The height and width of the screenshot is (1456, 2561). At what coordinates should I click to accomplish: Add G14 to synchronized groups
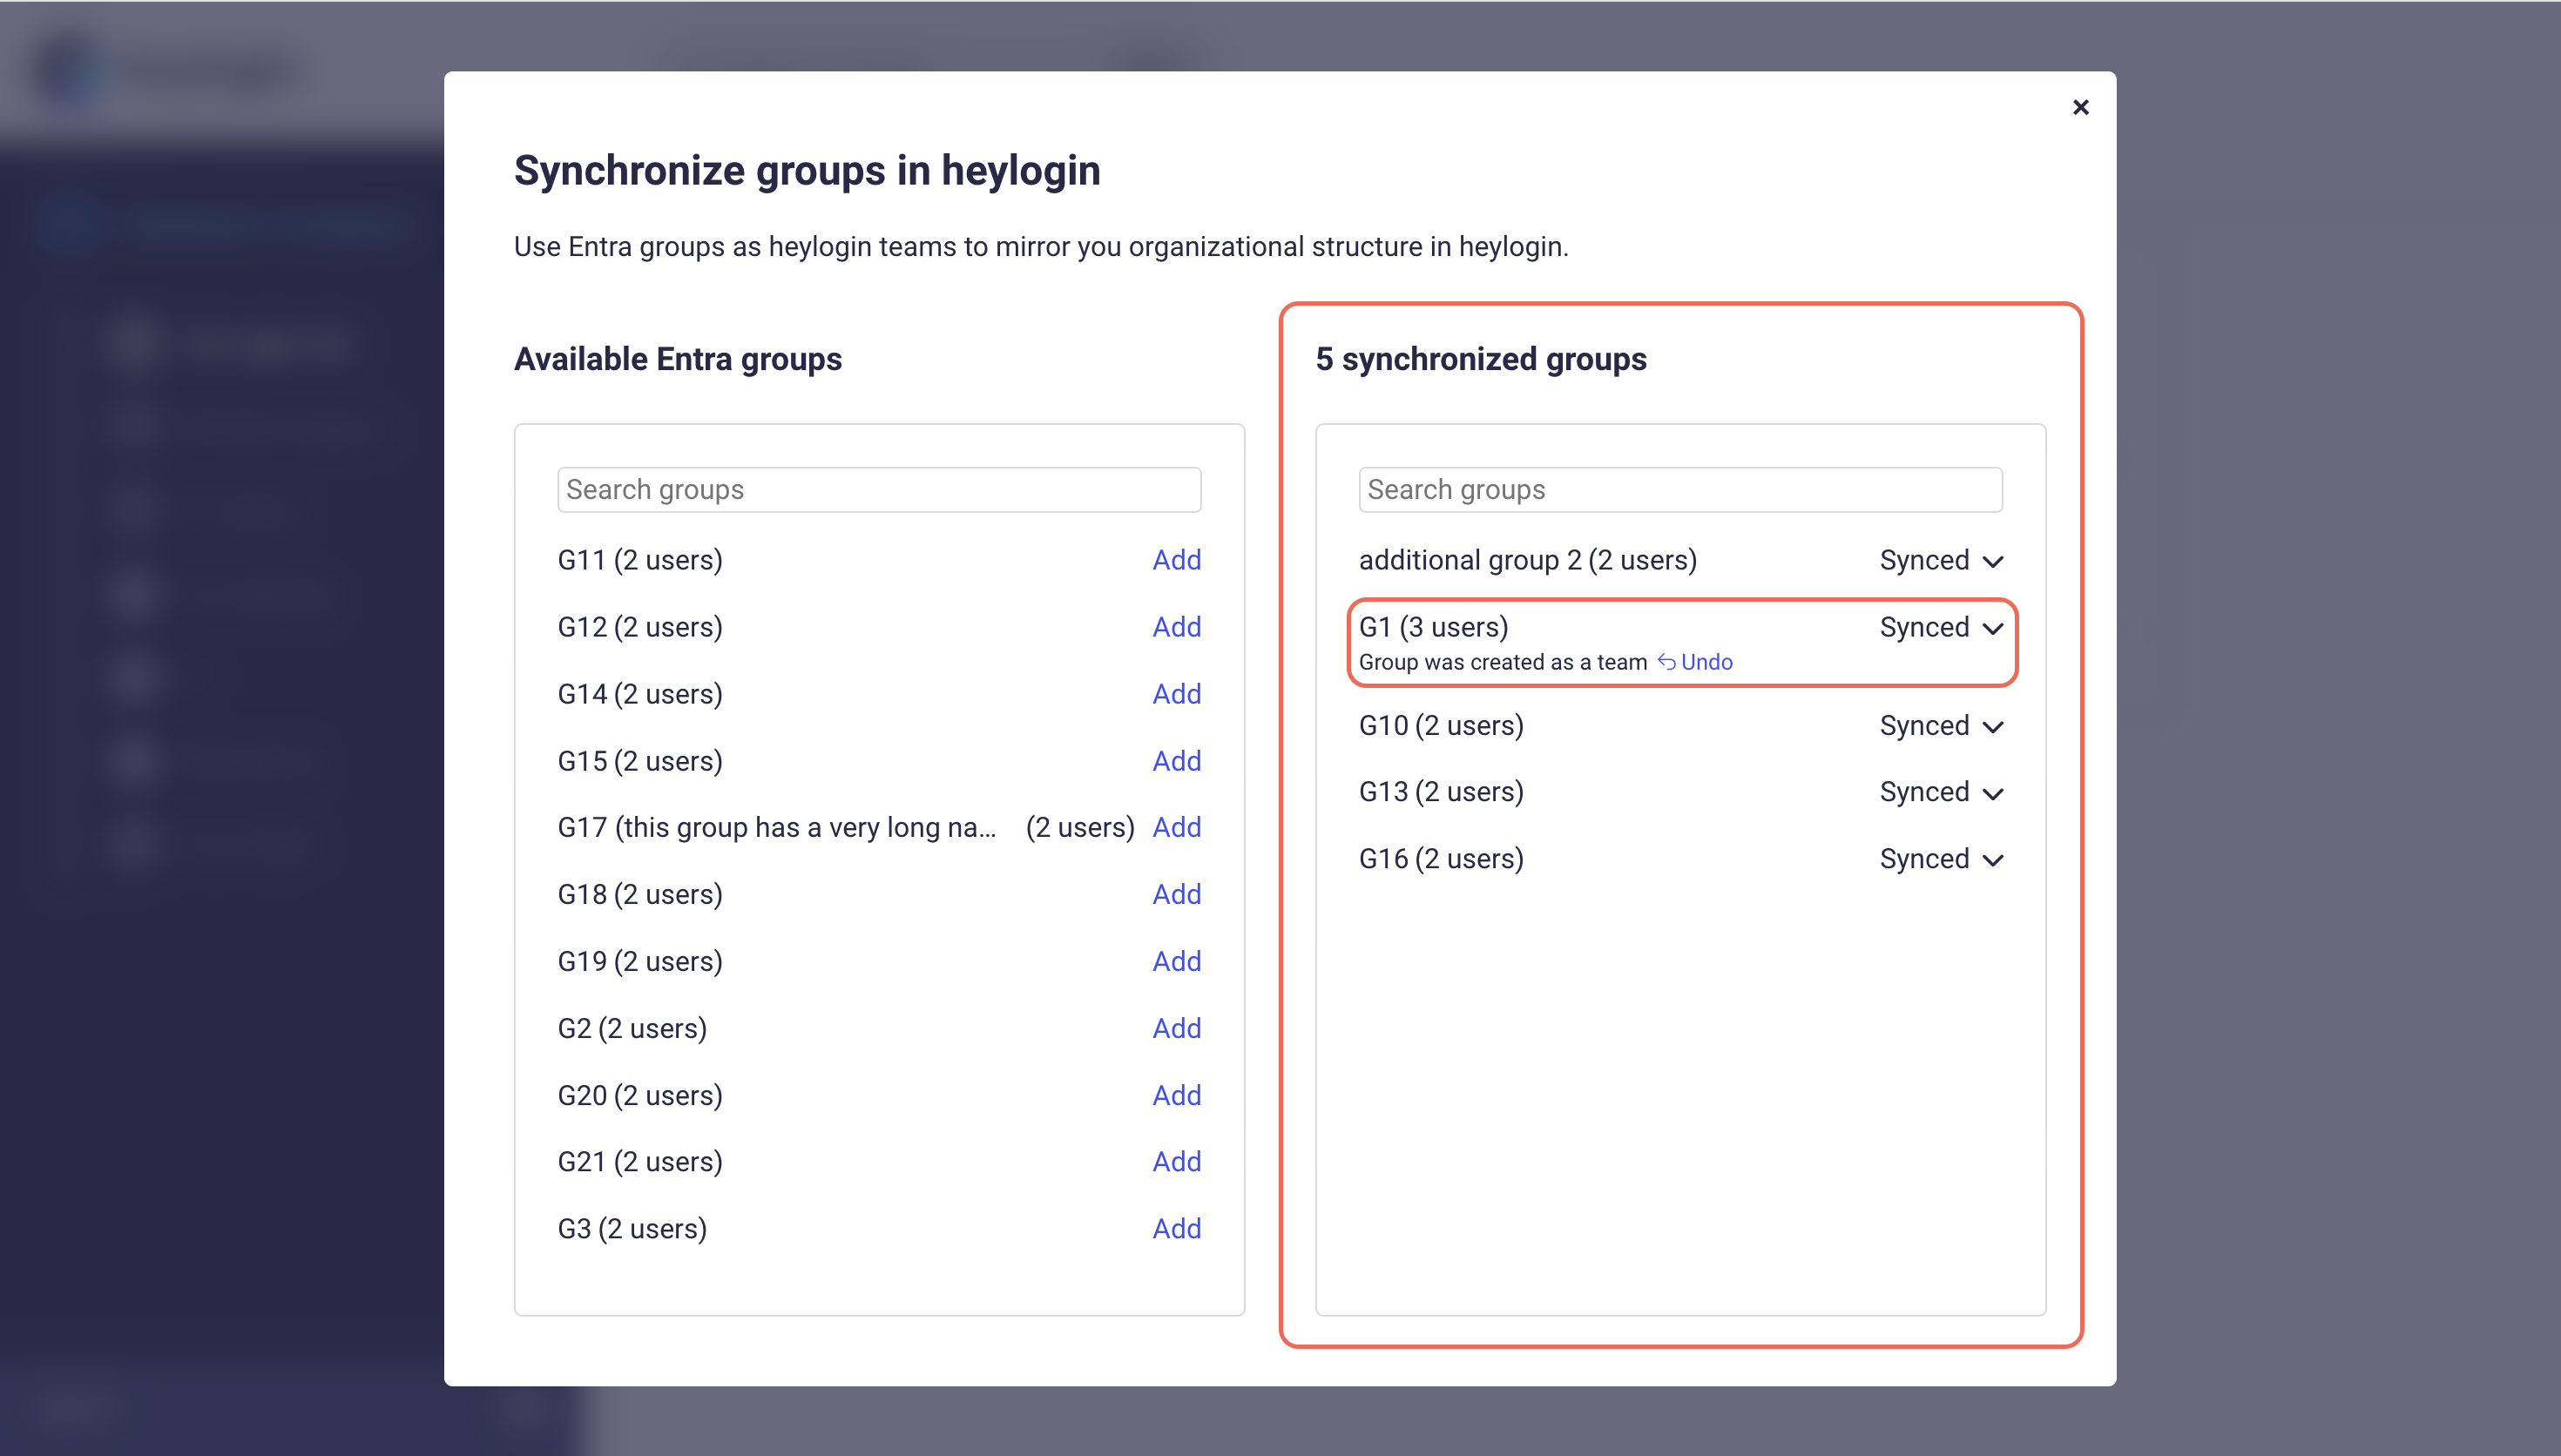pos(1176,694)
